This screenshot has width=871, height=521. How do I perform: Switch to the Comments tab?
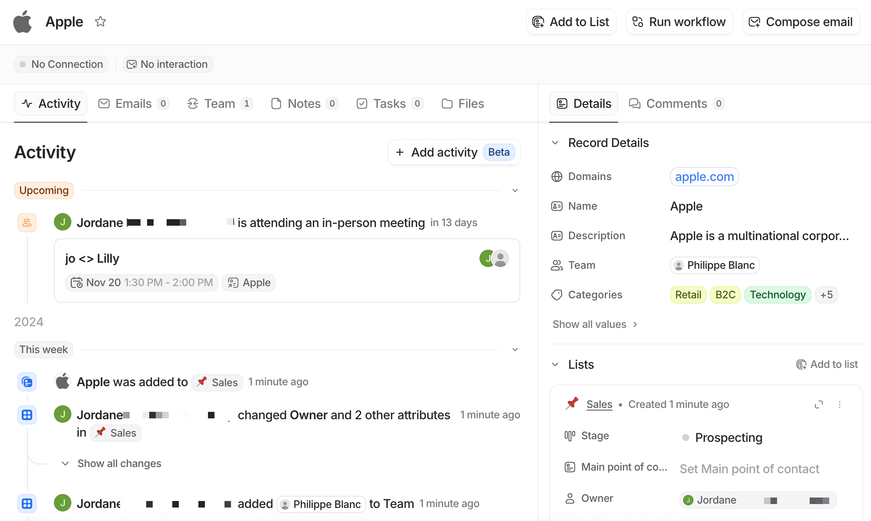click(x=677, y=104)
